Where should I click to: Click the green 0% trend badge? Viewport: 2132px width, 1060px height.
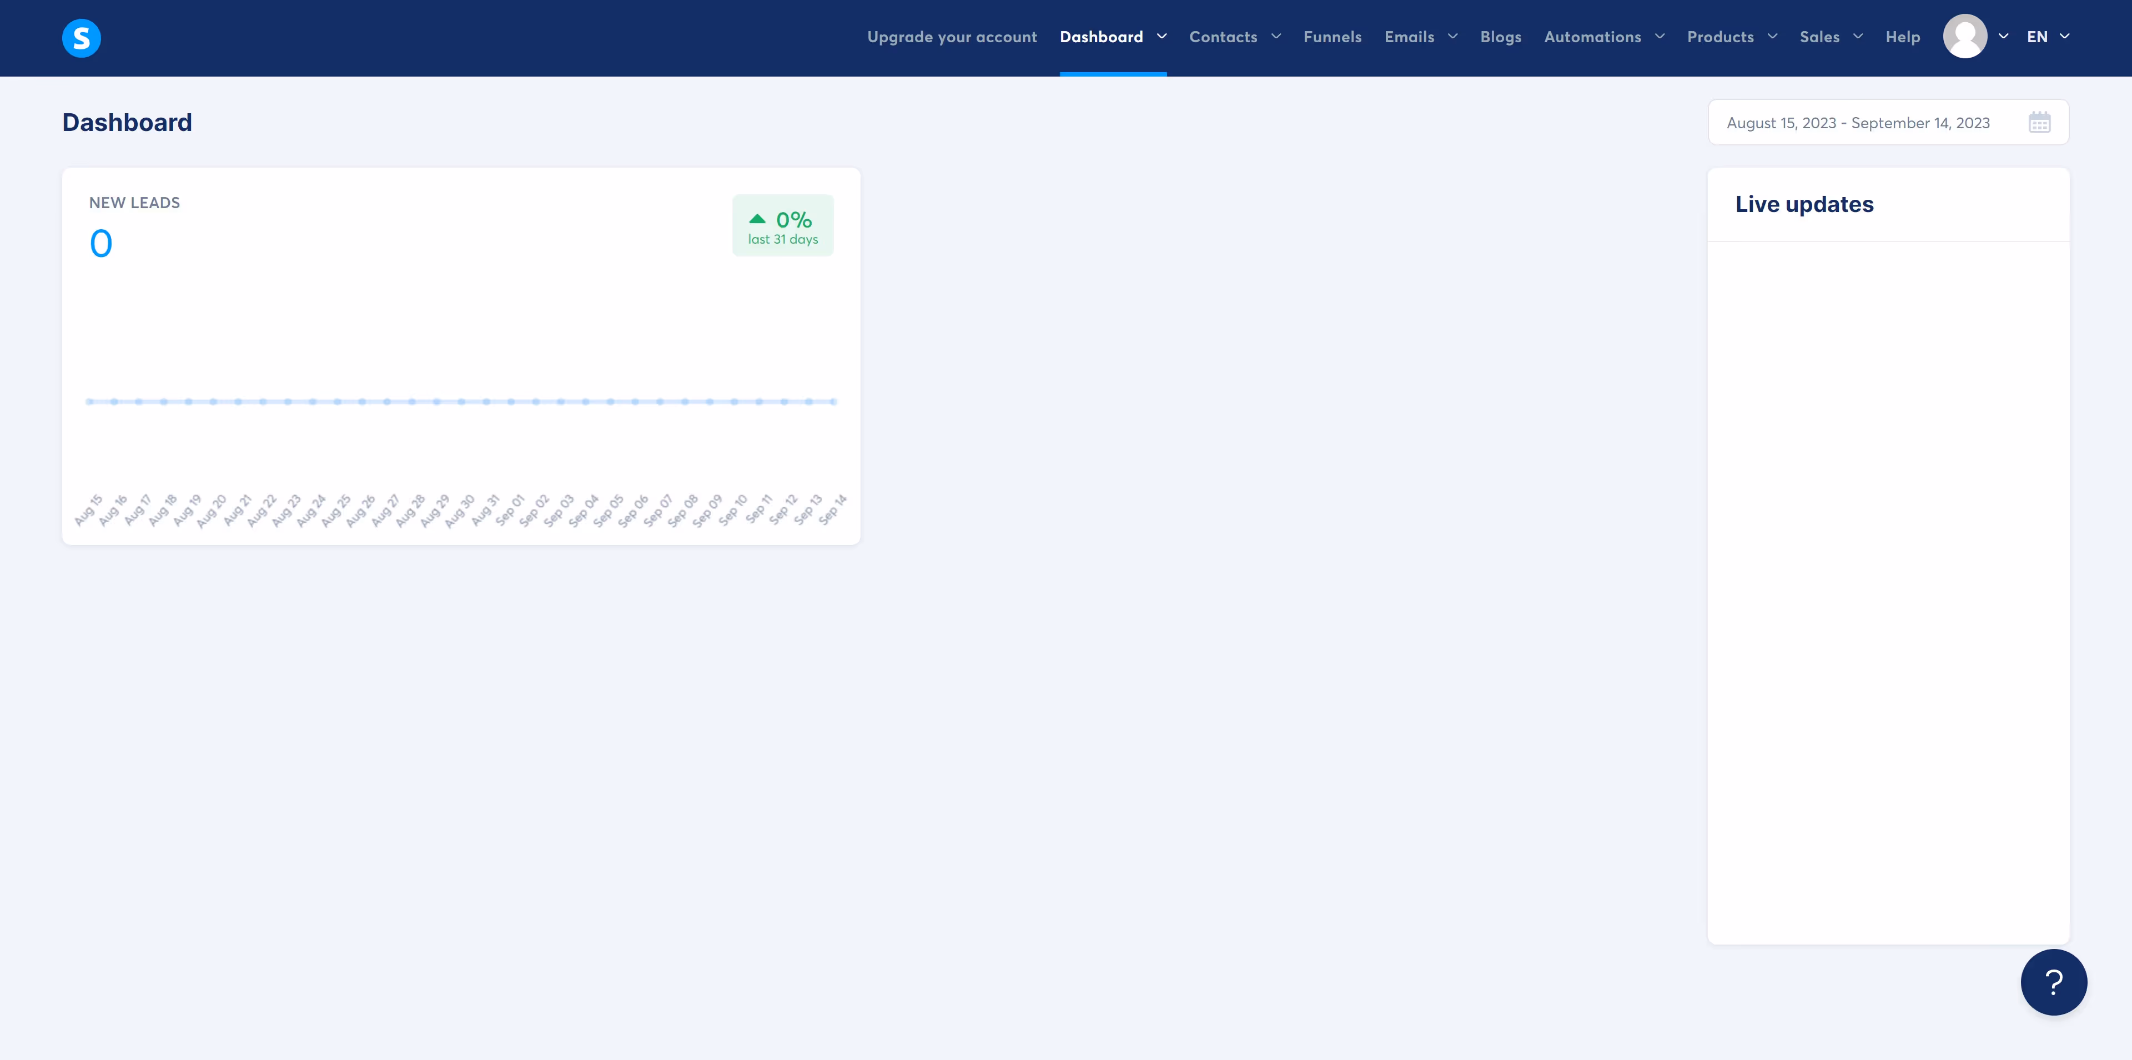[782, 225]
